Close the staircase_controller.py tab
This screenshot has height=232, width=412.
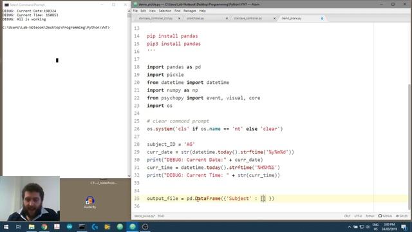coord(274,19)
